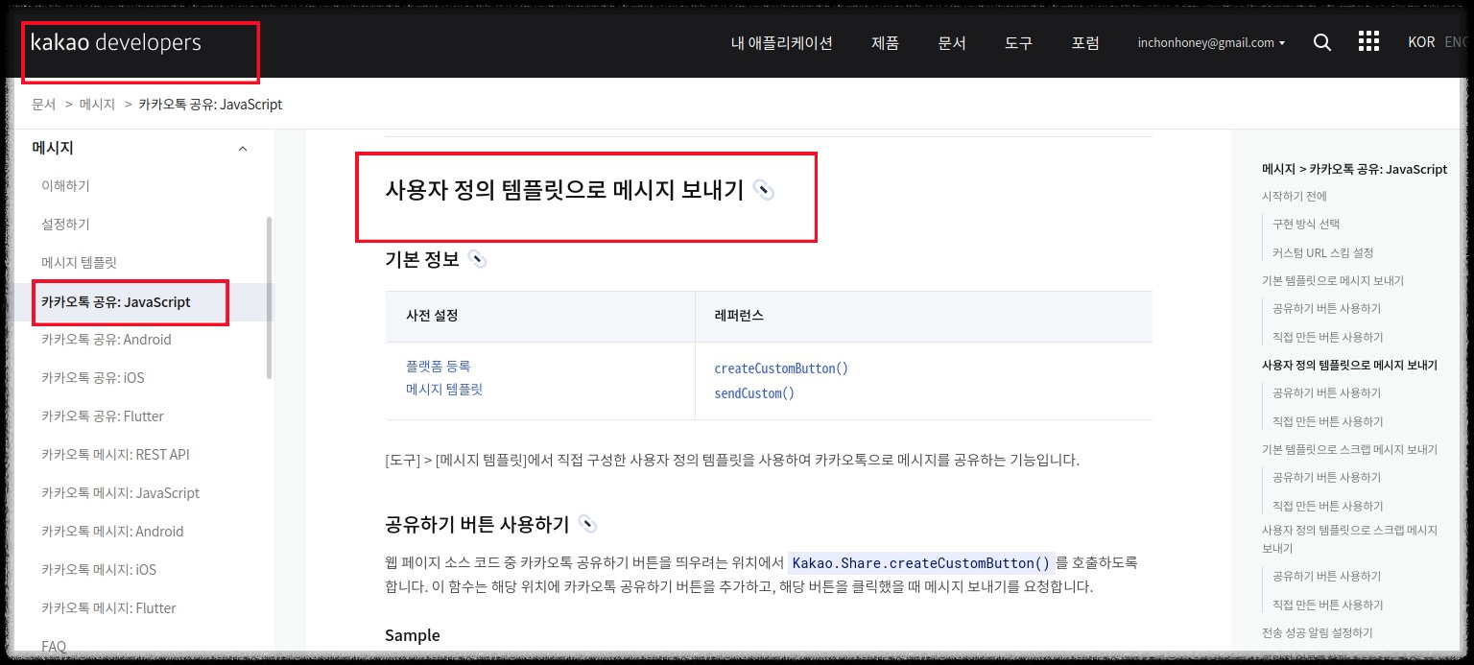Collapse the 메시지 sidebar section chevron
Image resolution: width=1474 pixels, height=665 pixels.
pyautogui.click(x=243, y=149)
